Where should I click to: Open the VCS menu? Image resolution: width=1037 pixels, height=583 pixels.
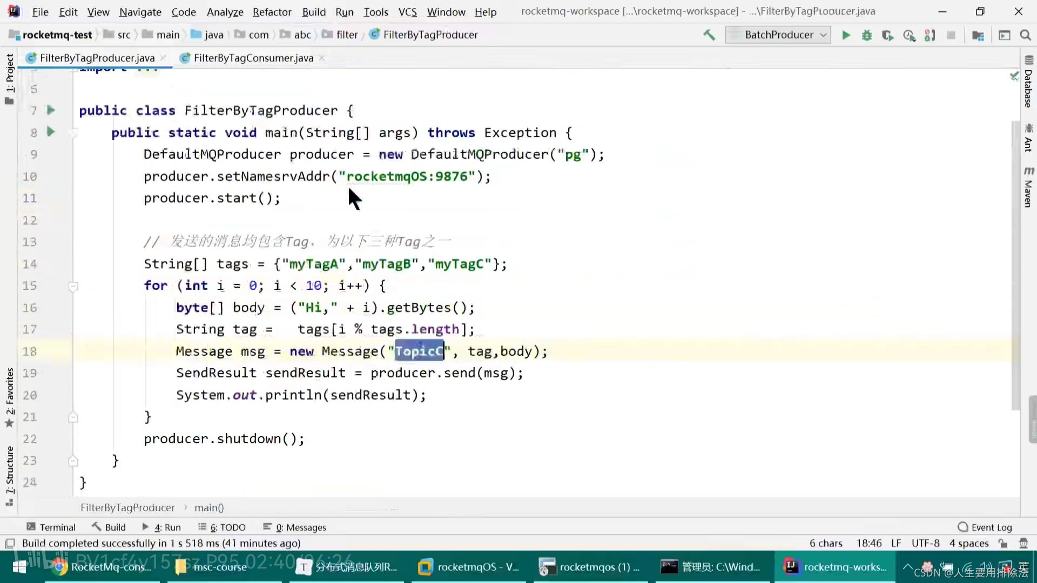coord(407,12)
